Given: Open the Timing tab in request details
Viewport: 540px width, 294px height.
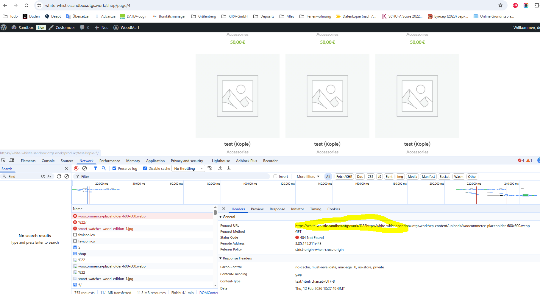Looking at the screenshot, I should pyautogui.click(x=316, y=209).
